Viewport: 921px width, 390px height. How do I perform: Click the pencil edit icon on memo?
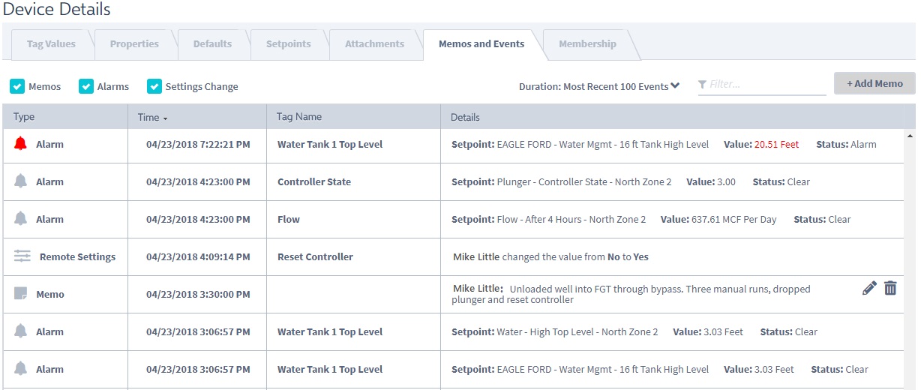tap(869, 288)
